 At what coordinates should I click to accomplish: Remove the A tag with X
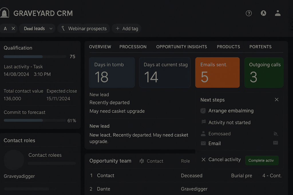point(13,29)
